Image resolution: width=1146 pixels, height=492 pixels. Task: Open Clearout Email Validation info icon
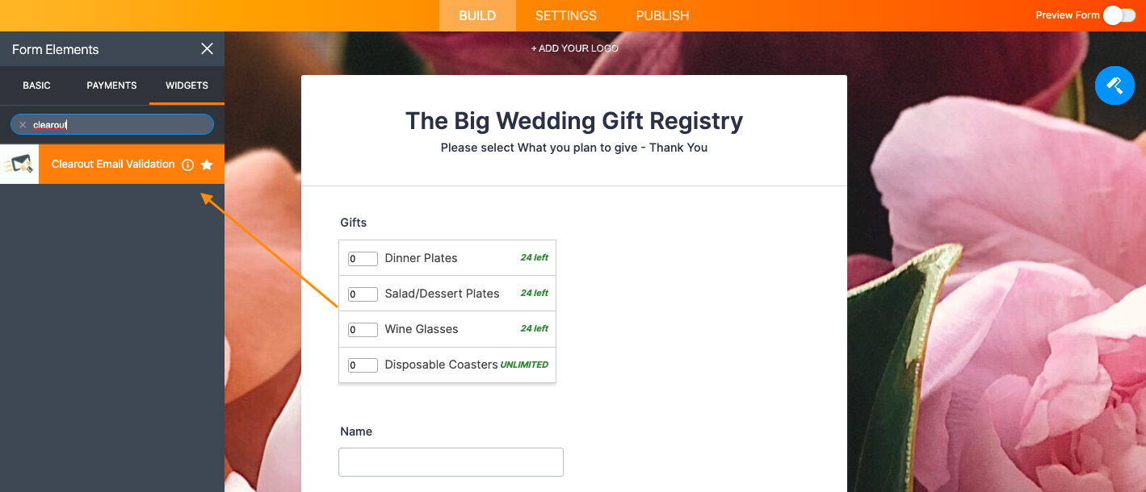tap(187, 165)
